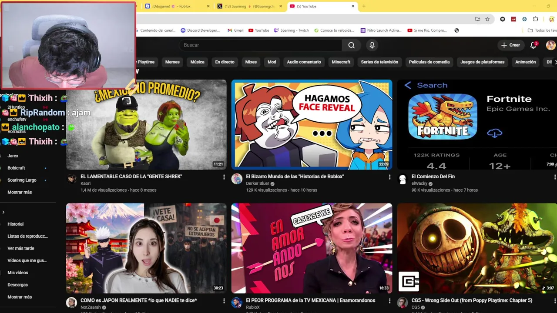Screen dimensions: 557x313
Task: Open the Gmail bookmark
Action: click(235, 30)
